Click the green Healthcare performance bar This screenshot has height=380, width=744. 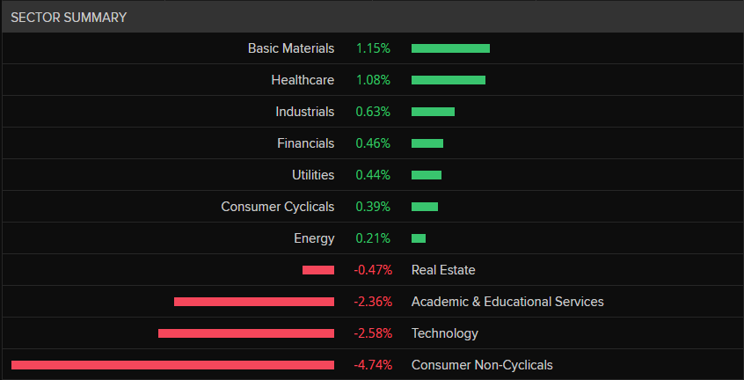pyautogui.click(x=449, y=80)
